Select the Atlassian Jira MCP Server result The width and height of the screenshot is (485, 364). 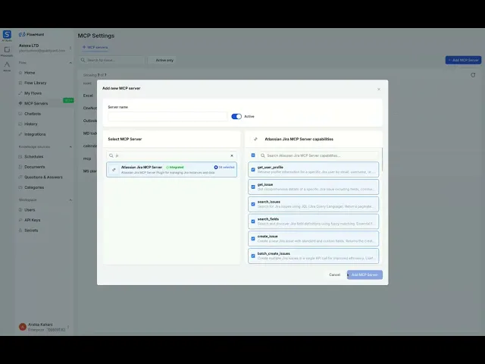pyautogui.click(x=172, y=170)
